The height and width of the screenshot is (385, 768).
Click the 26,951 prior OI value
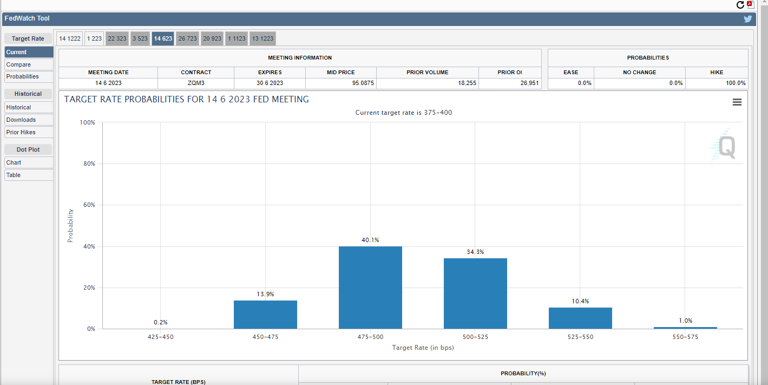pyautogui.click(x=528, y=83)
